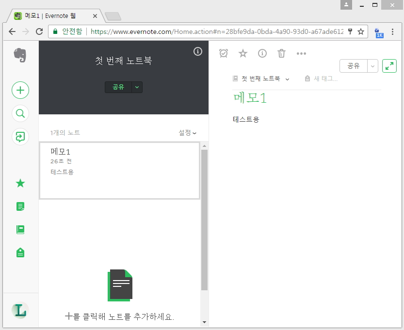404x330 pixels.
Task: Show notebook info in dark header
Action: (x=197, y=51)
